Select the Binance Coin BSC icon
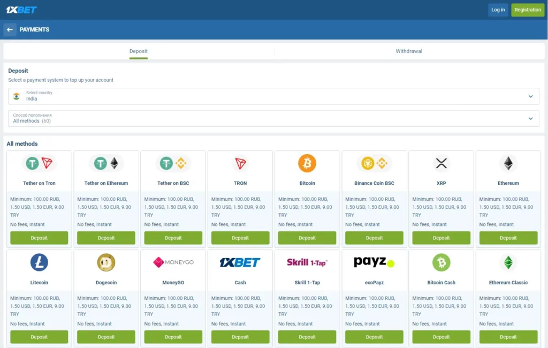The image size is (548, 348). click(x=374, y=163)
